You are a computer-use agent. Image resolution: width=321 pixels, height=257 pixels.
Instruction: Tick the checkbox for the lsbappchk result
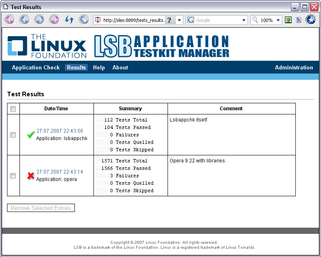tap(13, 135)
